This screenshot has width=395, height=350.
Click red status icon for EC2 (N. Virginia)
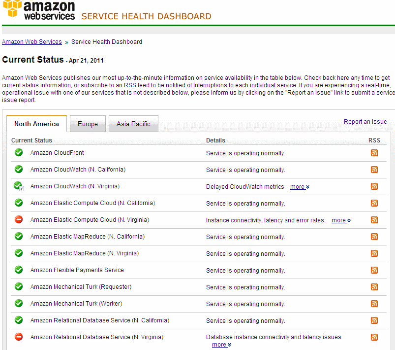click(x=19, y=219)
